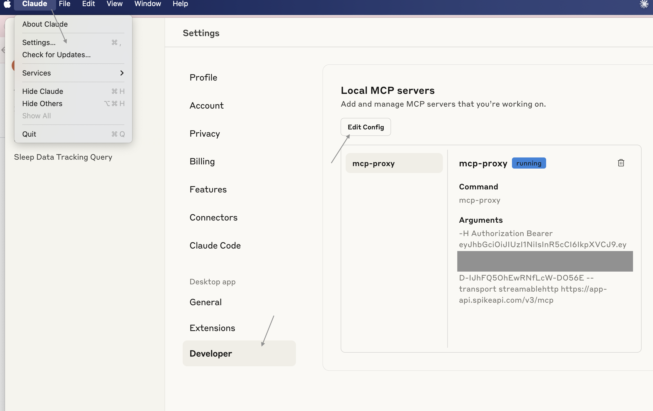Open the Edit menu
The image size is (653, 411).
(x=89, y=4)
